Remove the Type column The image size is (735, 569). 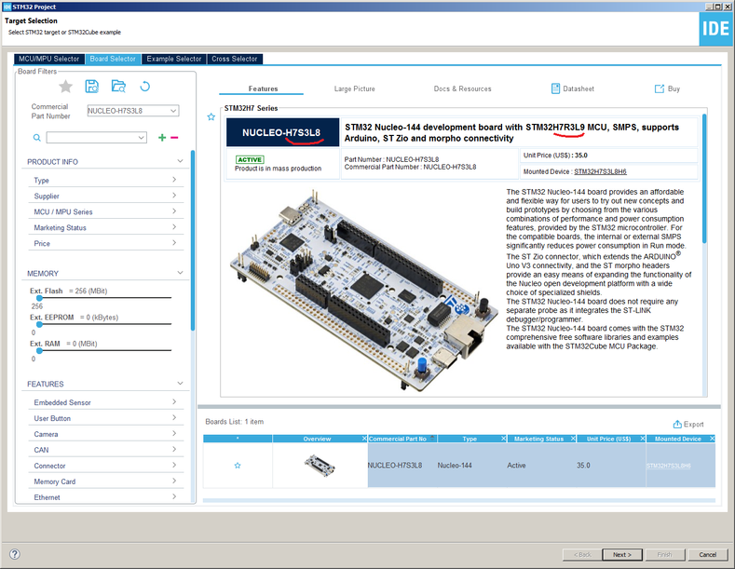pyautogui.click(x=503, y=439)
